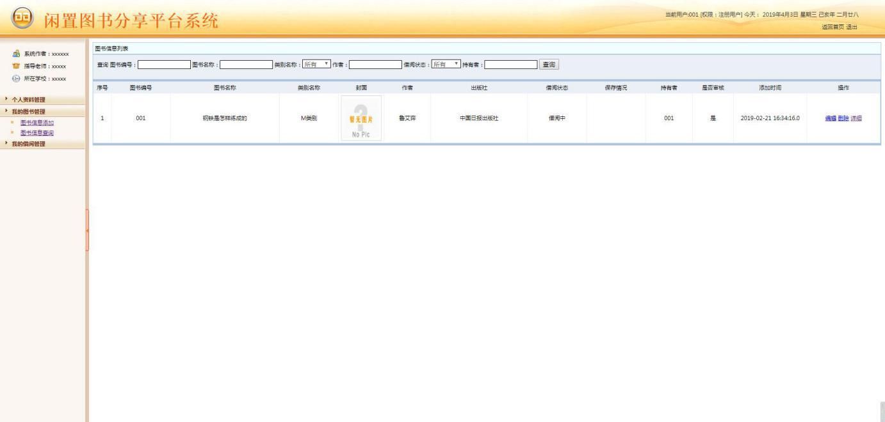
Task: Click the No Pic cover thumbnail
Action: click(x=361, y=118)
